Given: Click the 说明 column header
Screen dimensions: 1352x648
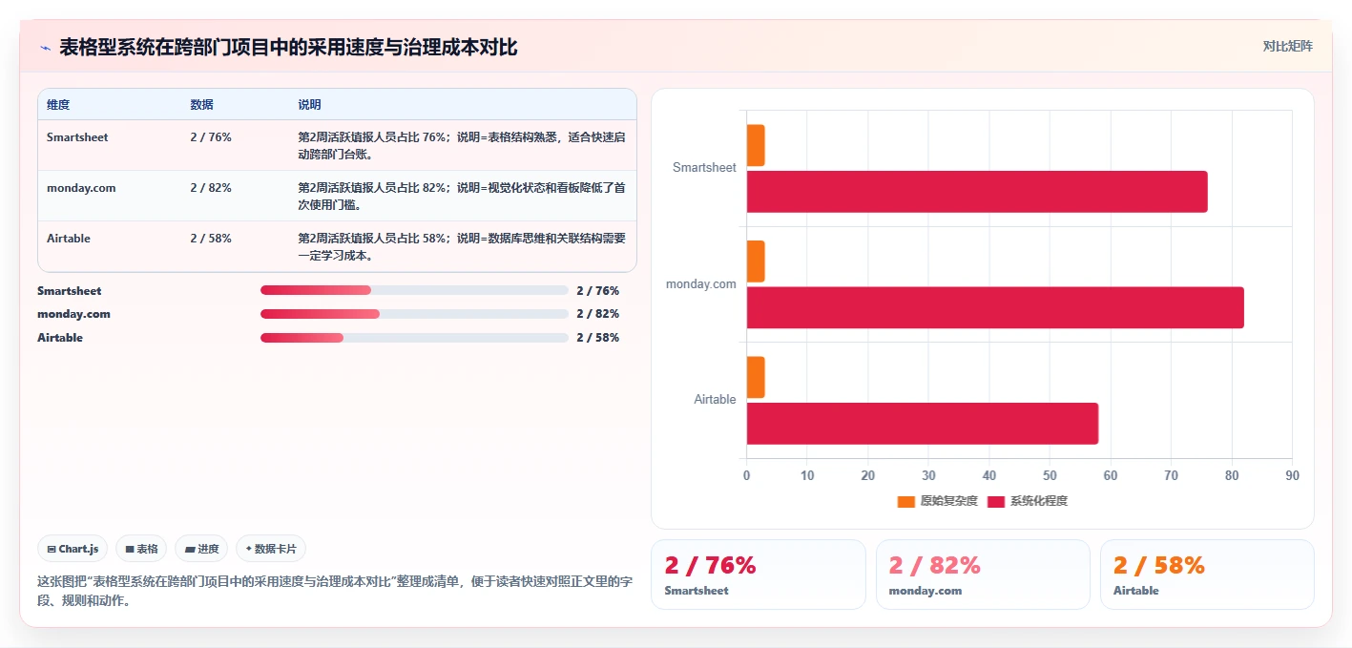Looking at the screenshot, I should 309,105.
